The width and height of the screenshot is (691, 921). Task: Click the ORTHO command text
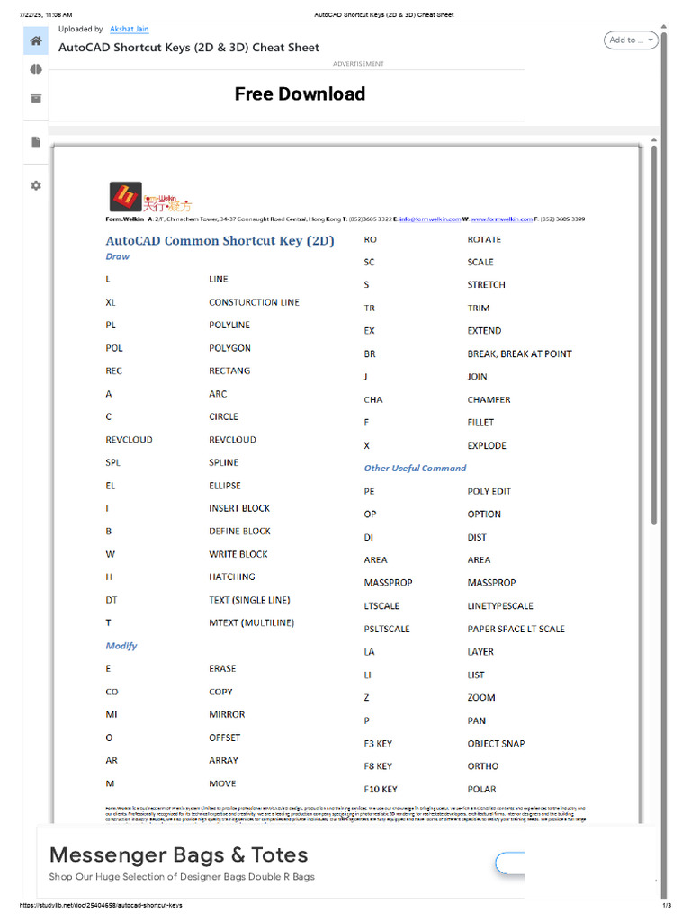tap(483, 766)
